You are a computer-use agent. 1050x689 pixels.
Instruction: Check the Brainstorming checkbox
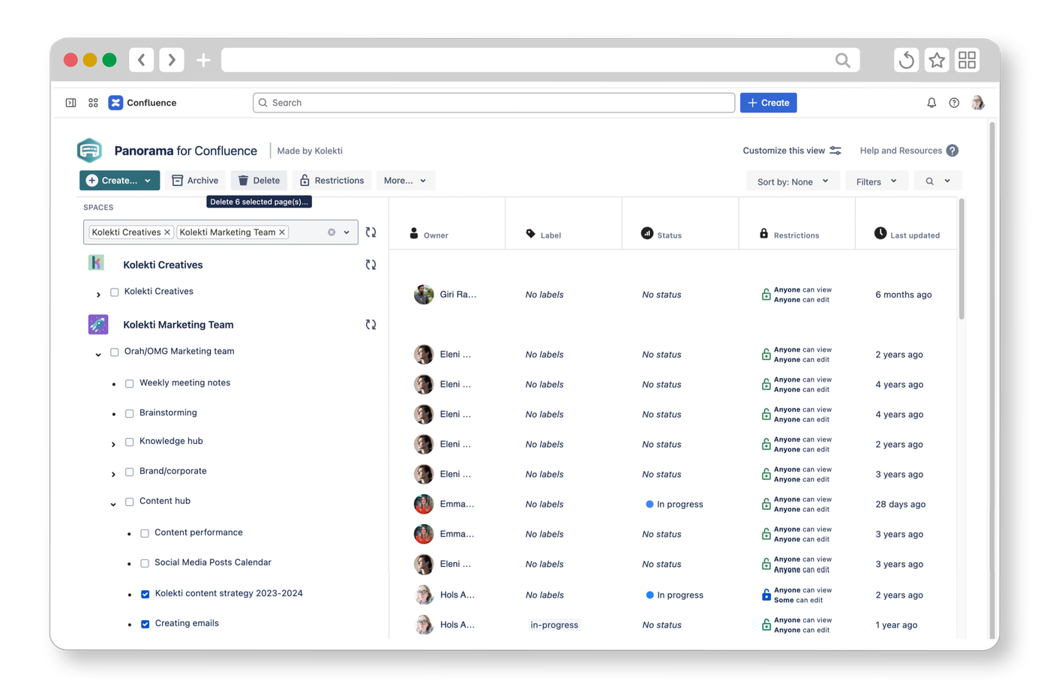pos(130,414)
